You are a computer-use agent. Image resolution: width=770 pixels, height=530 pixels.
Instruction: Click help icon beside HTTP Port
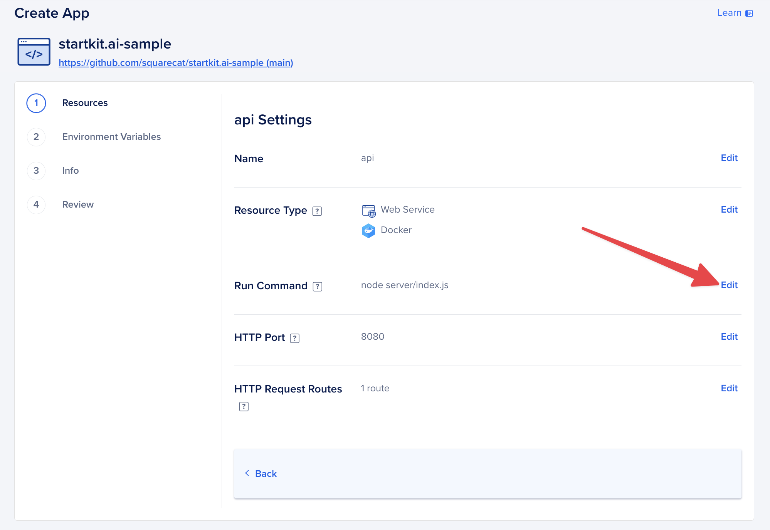294,338
